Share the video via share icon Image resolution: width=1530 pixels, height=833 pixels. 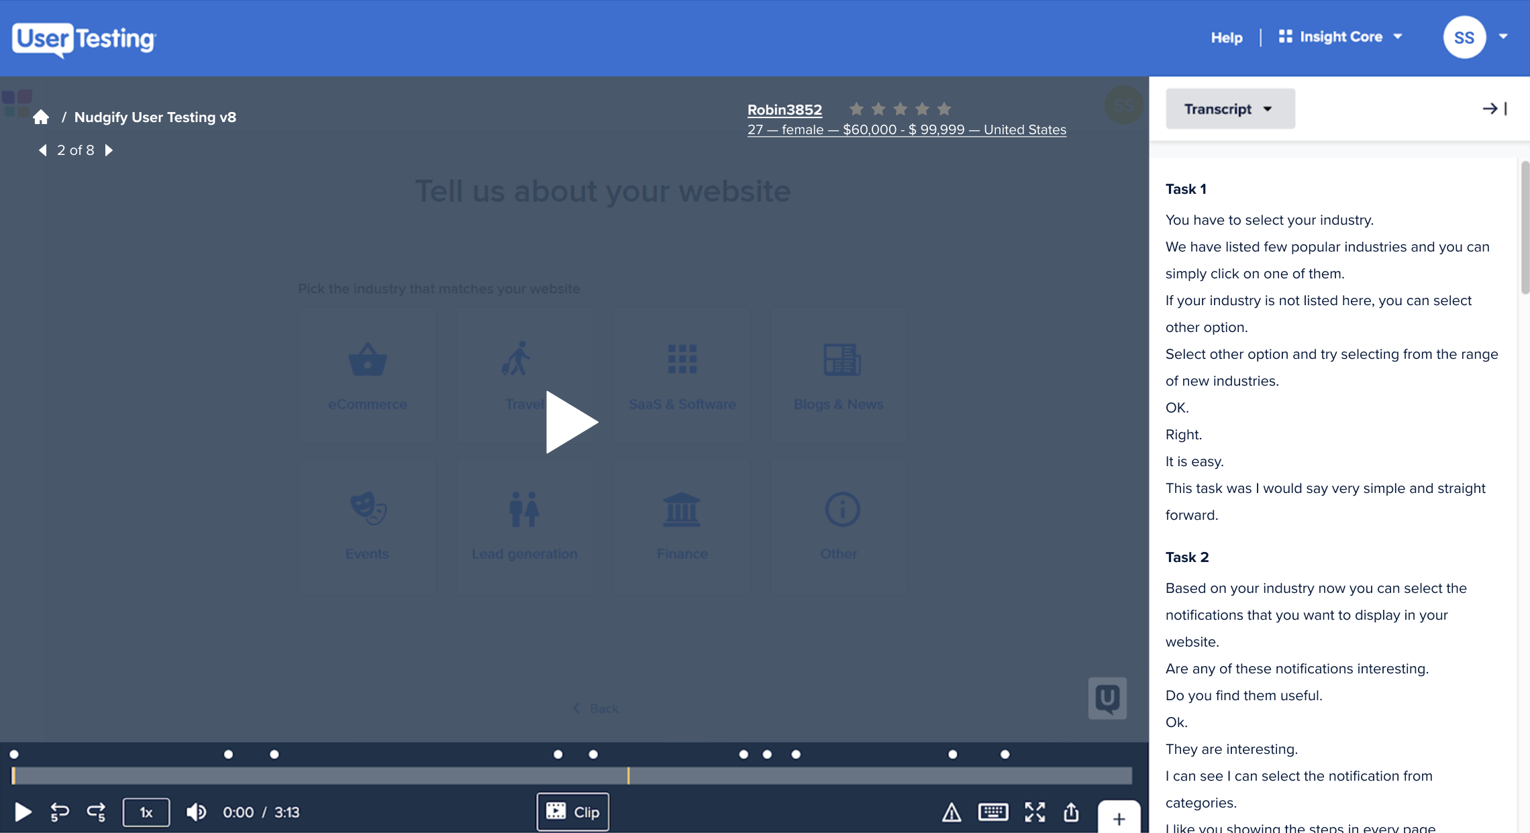click(1071, 812)
